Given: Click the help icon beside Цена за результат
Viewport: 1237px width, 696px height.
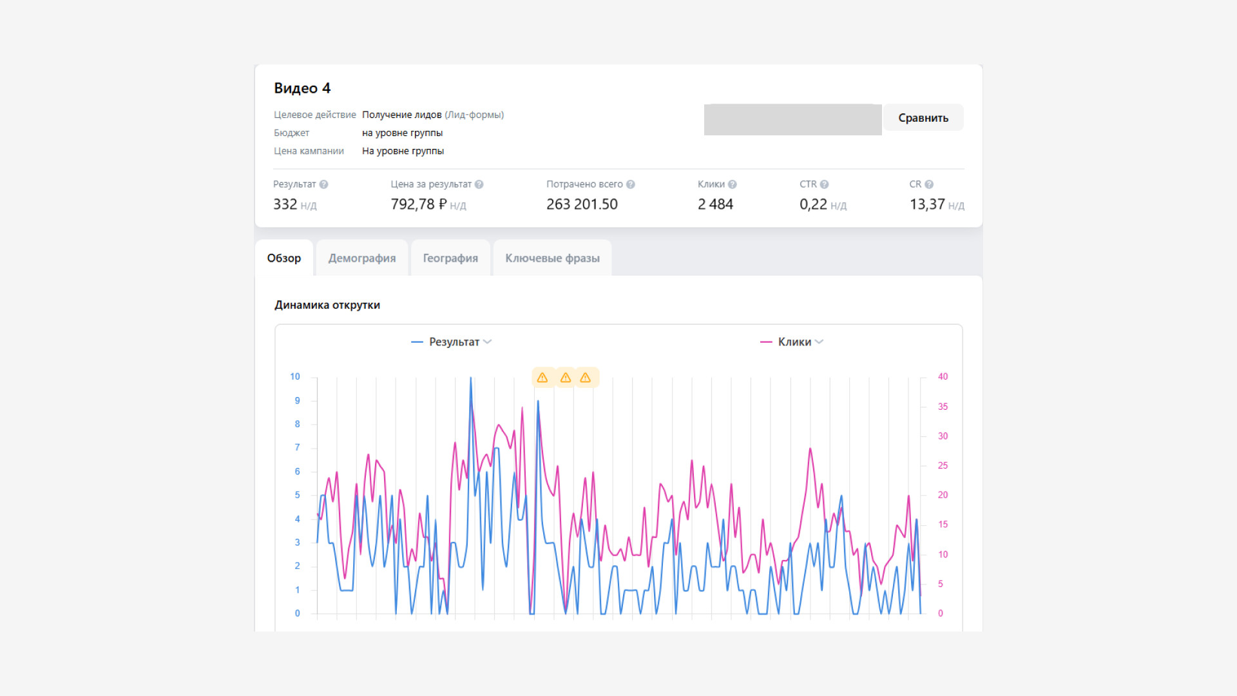Looking at the screenshot, I should click(x=479, y=184).
